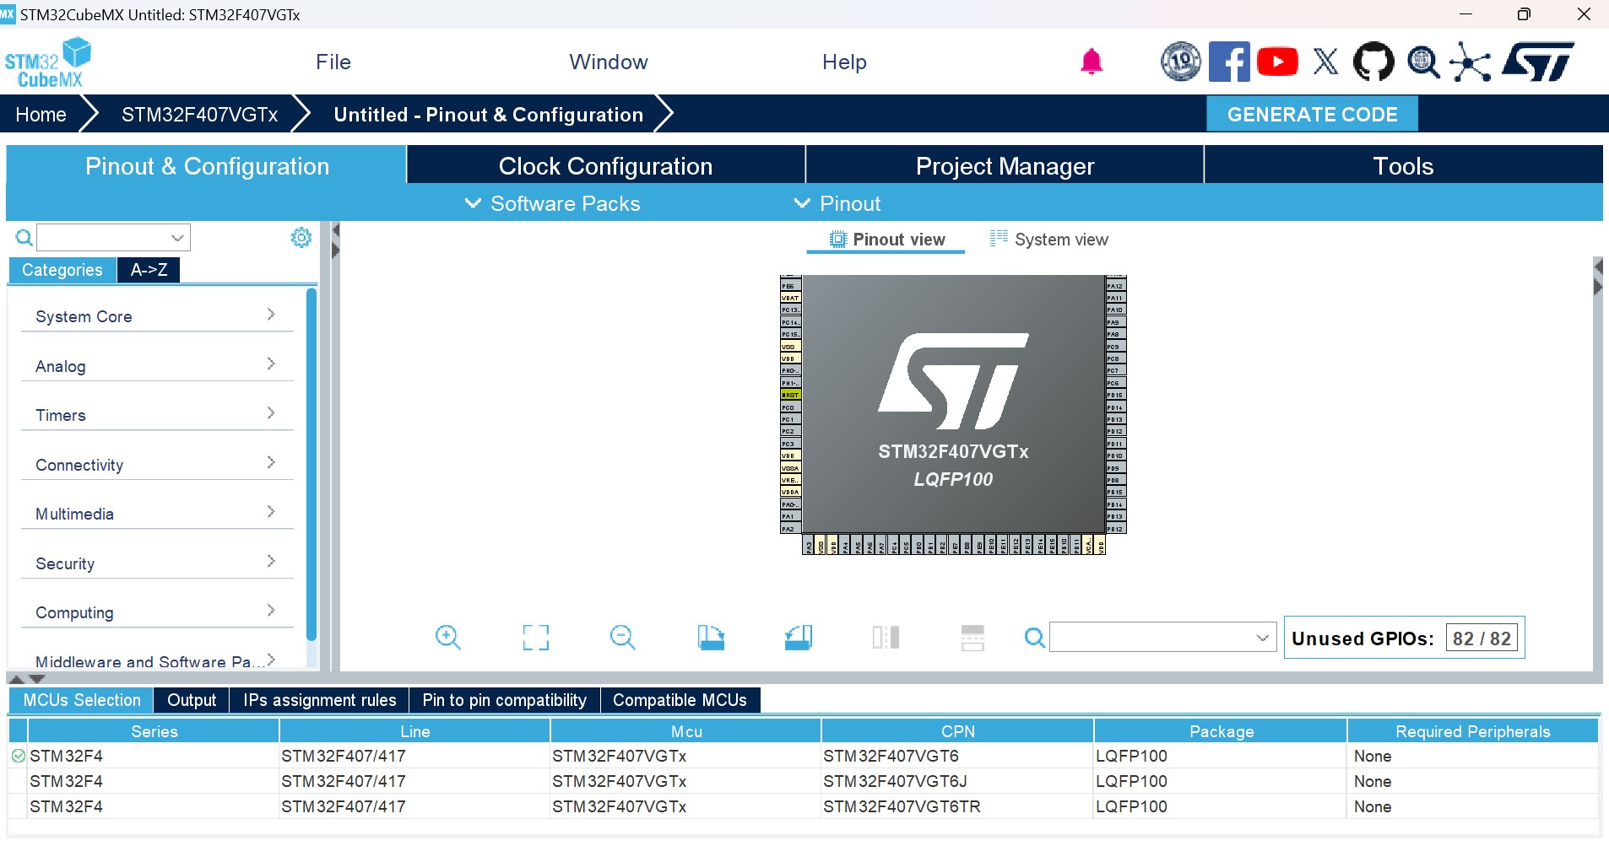Viewport: 1609px width, 846px height.
Task: Switch to Project Manager tab
Action: tap(1005, 165)
